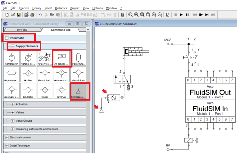Switch to the Common Files tab
Viewport: 237px width, 153px height.
tap(61, 30)
